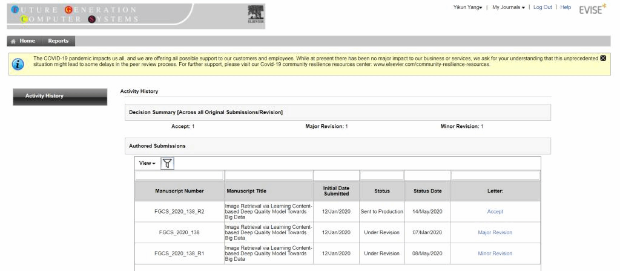This screenshot has width=620, height=271.
Task: Open the Minor Revision letter
Action: pyautogui.click(x=495, y=253)
